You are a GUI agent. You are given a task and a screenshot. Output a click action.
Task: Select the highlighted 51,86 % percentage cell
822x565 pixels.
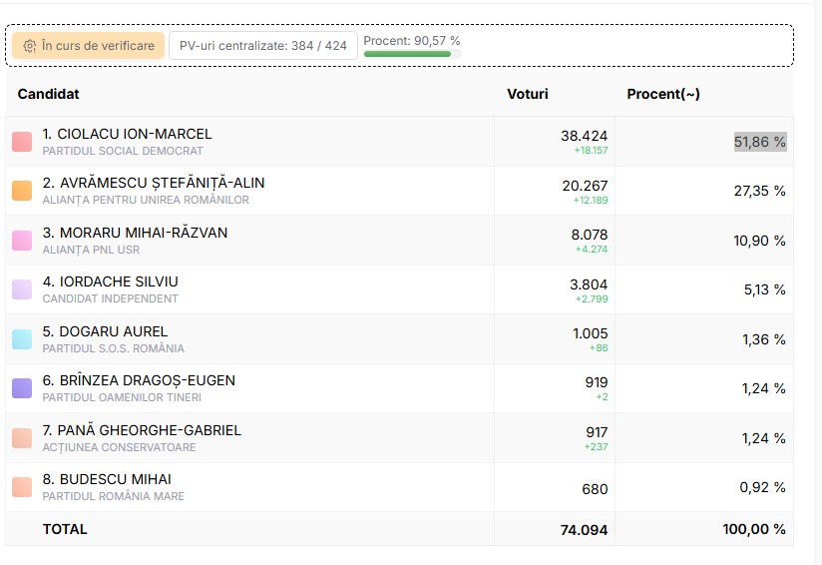point(759,142)
